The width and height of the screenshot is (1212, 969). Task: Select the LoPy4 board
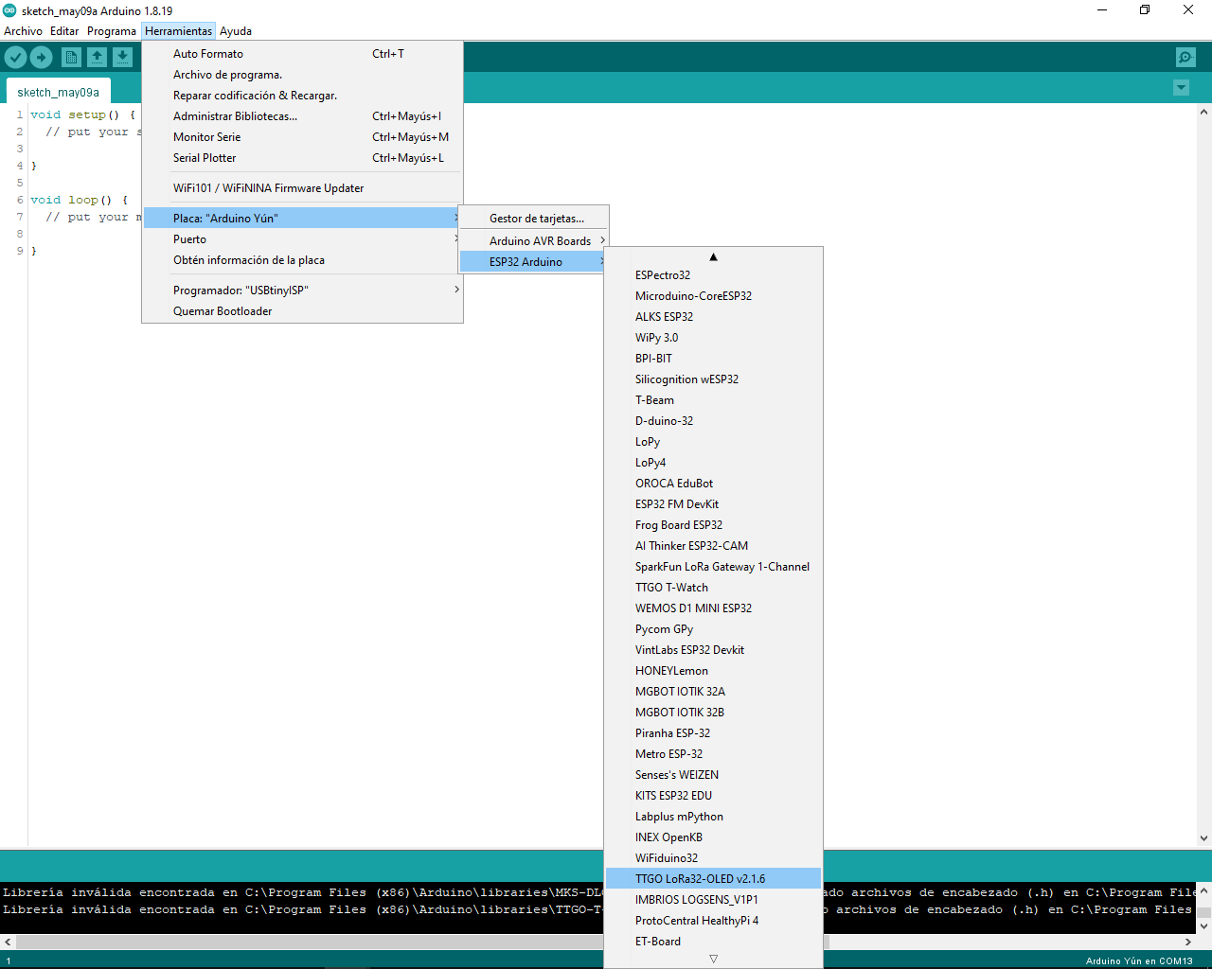pyautogui.click(x=713, y=463)
